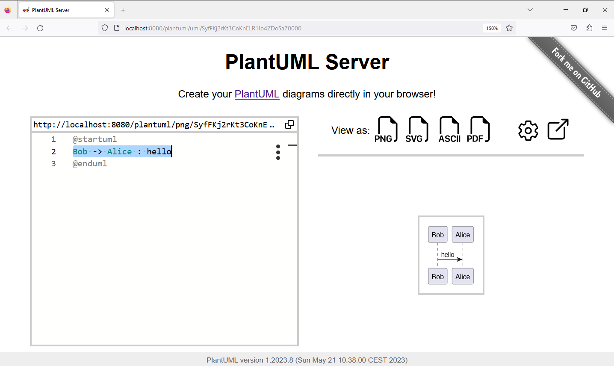Show site information page icon
This screenshot has height=366, width=614.
pos(116,28)
